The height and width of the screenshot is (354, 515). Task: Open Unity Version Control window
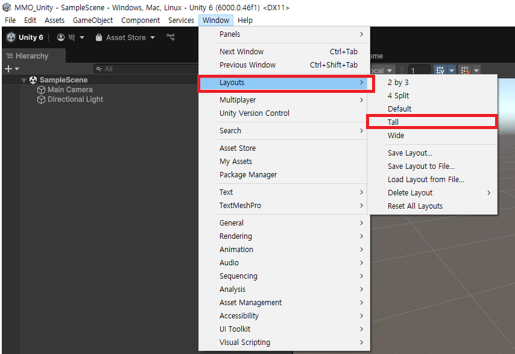click(285, 113)
